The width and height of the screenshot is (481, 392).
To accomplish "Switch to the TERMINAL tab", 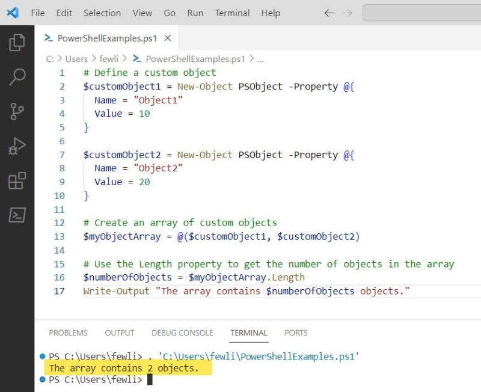I will coord(248,332).
